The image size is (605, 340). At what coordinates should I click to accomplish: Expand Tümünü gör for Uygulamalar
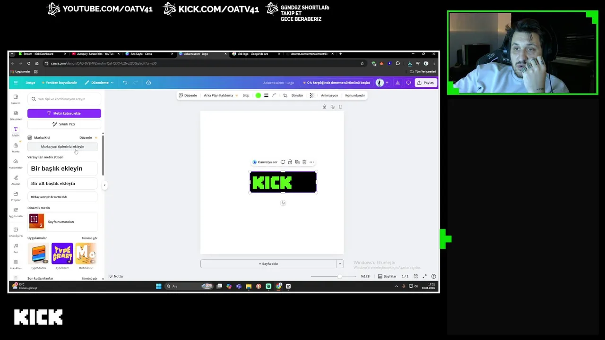coord(89,238)
